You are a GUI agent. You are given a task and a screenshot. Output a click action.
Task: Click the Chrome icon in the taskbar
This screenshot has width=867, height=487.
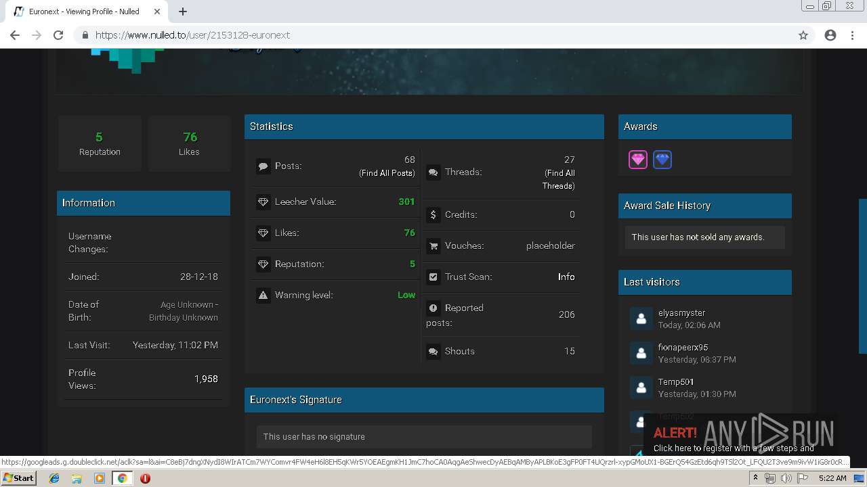coord(122,478)
